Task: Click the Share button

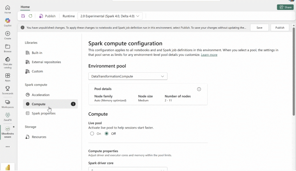Action: point(285,7)
